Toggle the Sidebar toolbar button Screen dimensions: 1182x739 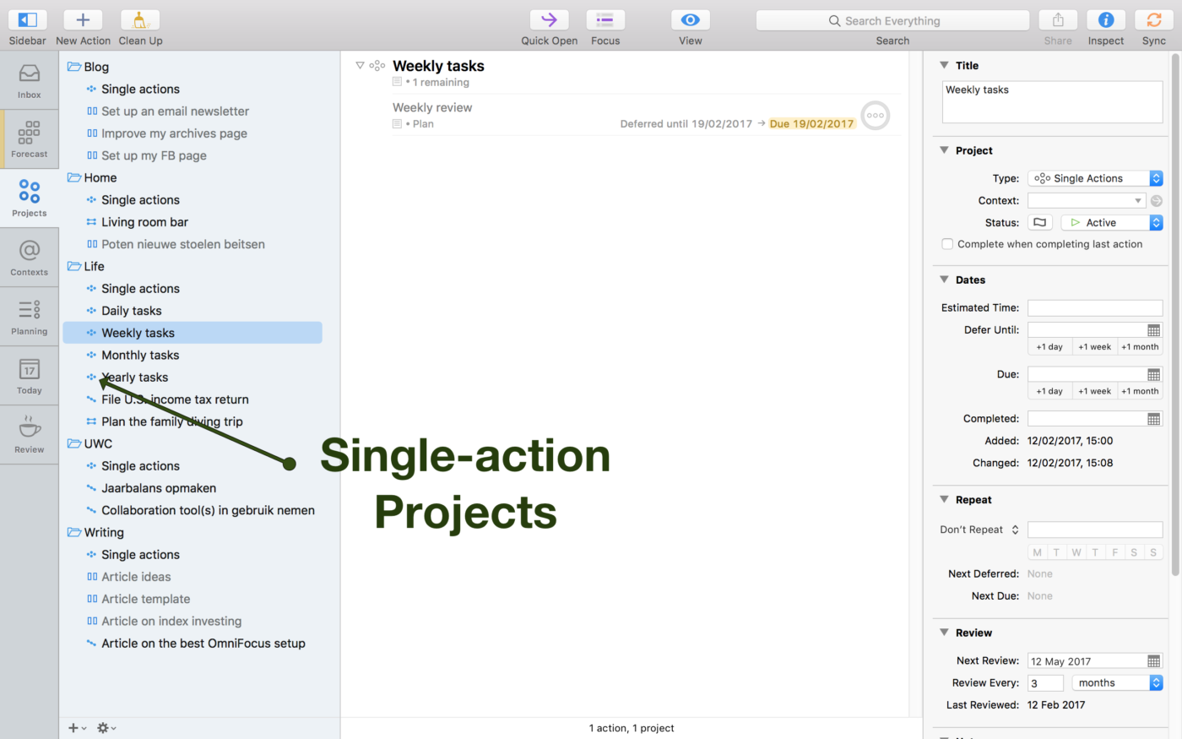[x=28, y=20]
